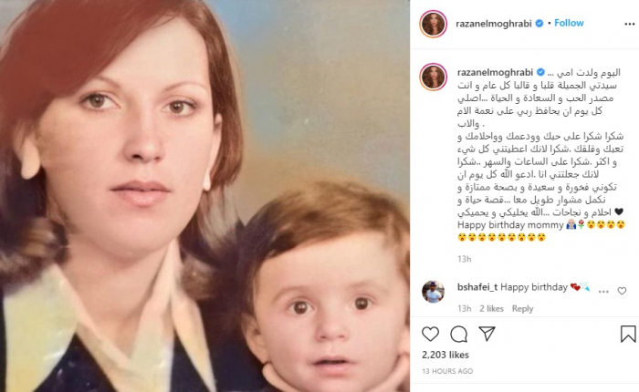Share the post via the paper plane icon

[x=487, y=334]
